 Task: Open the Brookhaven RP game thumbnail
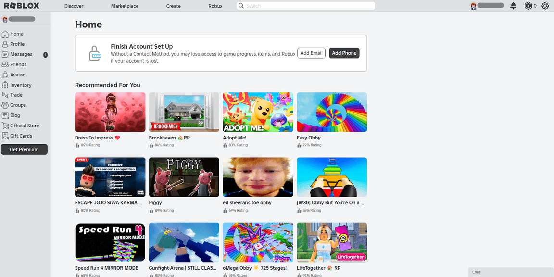point(184,112)
